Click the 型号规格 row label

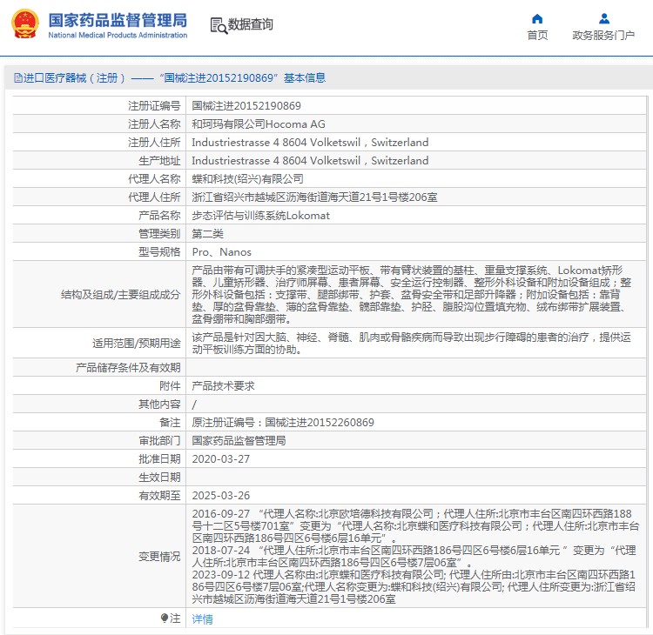(159, 252)
